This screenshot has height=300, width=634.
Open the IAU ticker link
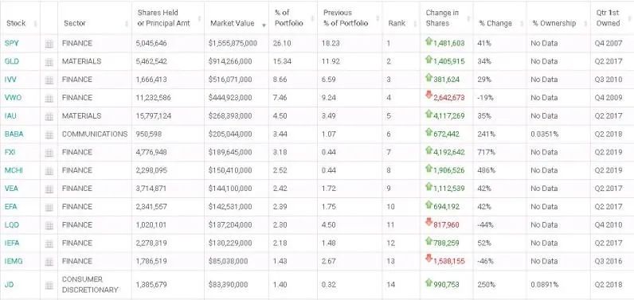(x=10, y=116)
